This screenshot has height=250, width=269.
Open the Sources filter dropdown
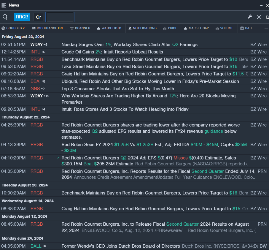(13, 28)
